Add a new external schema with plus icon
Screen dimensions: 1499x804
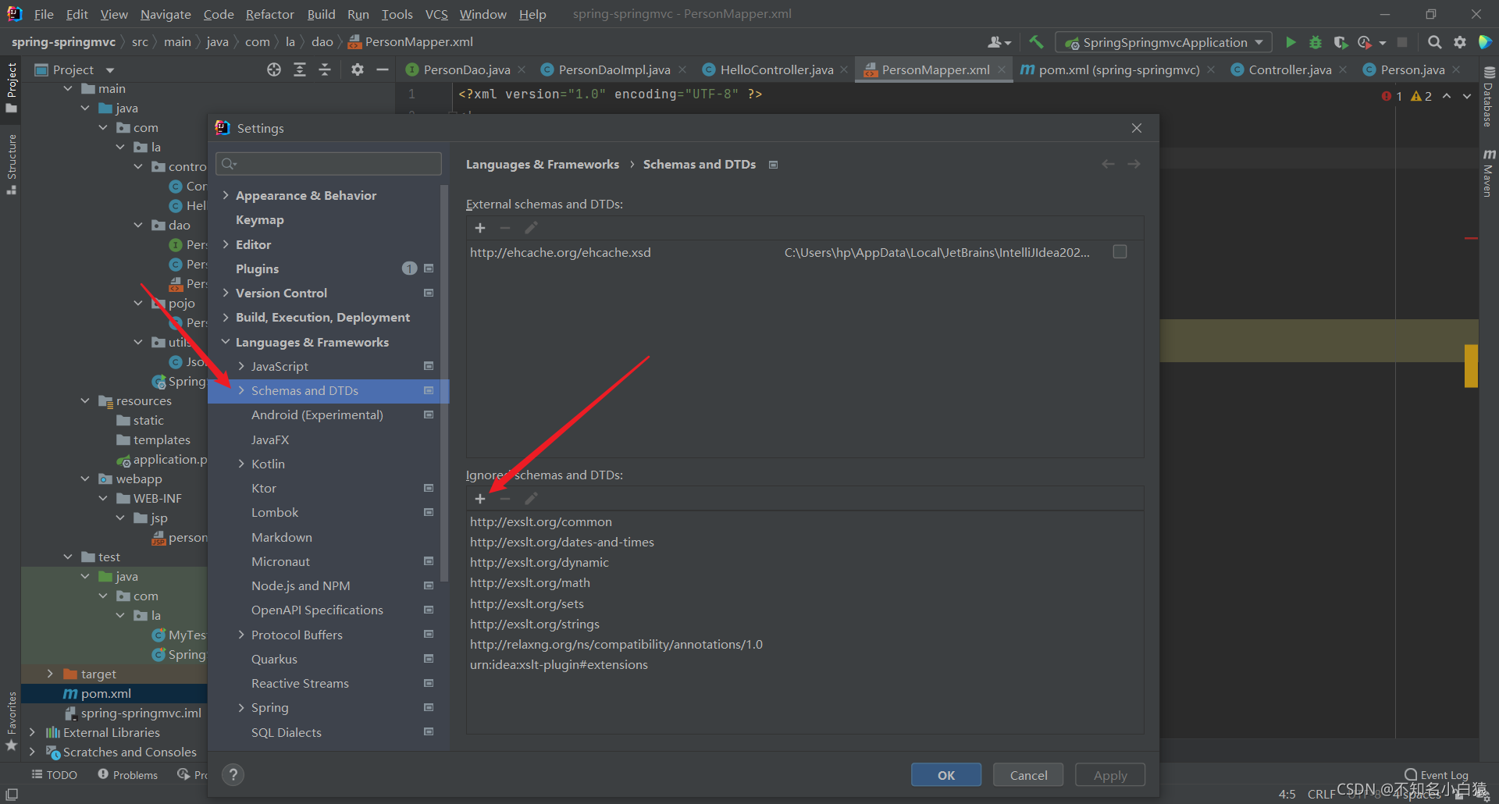(x=480, y=228)
